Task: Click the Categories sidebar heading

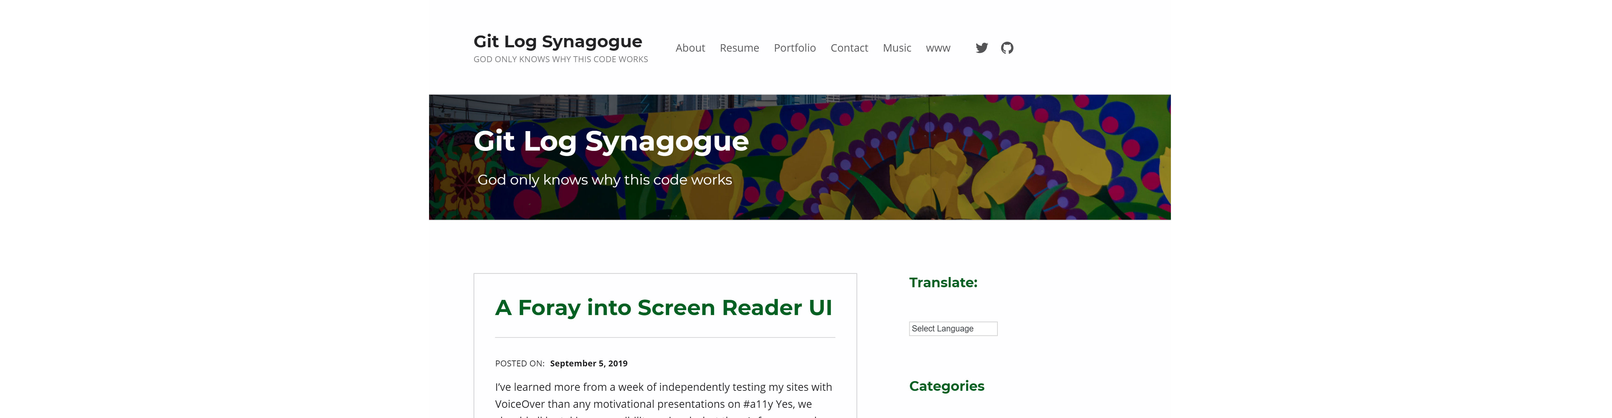Action: coord(946,386)
